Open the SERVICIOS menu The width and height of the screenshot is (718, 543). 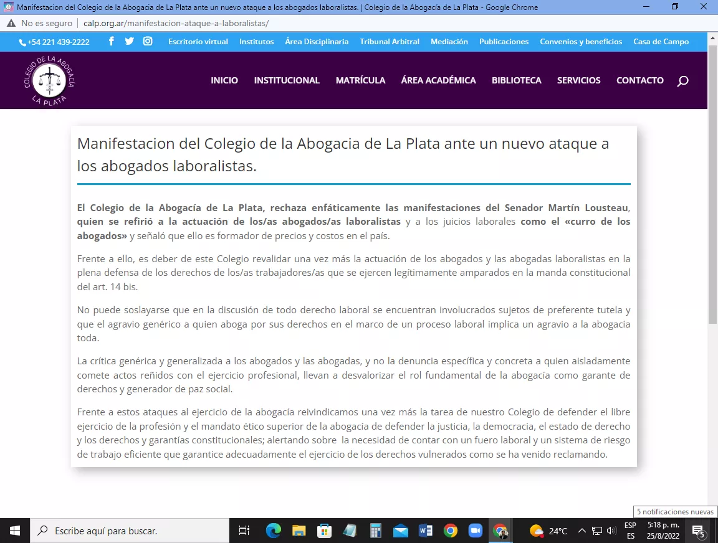click(578, 80)
